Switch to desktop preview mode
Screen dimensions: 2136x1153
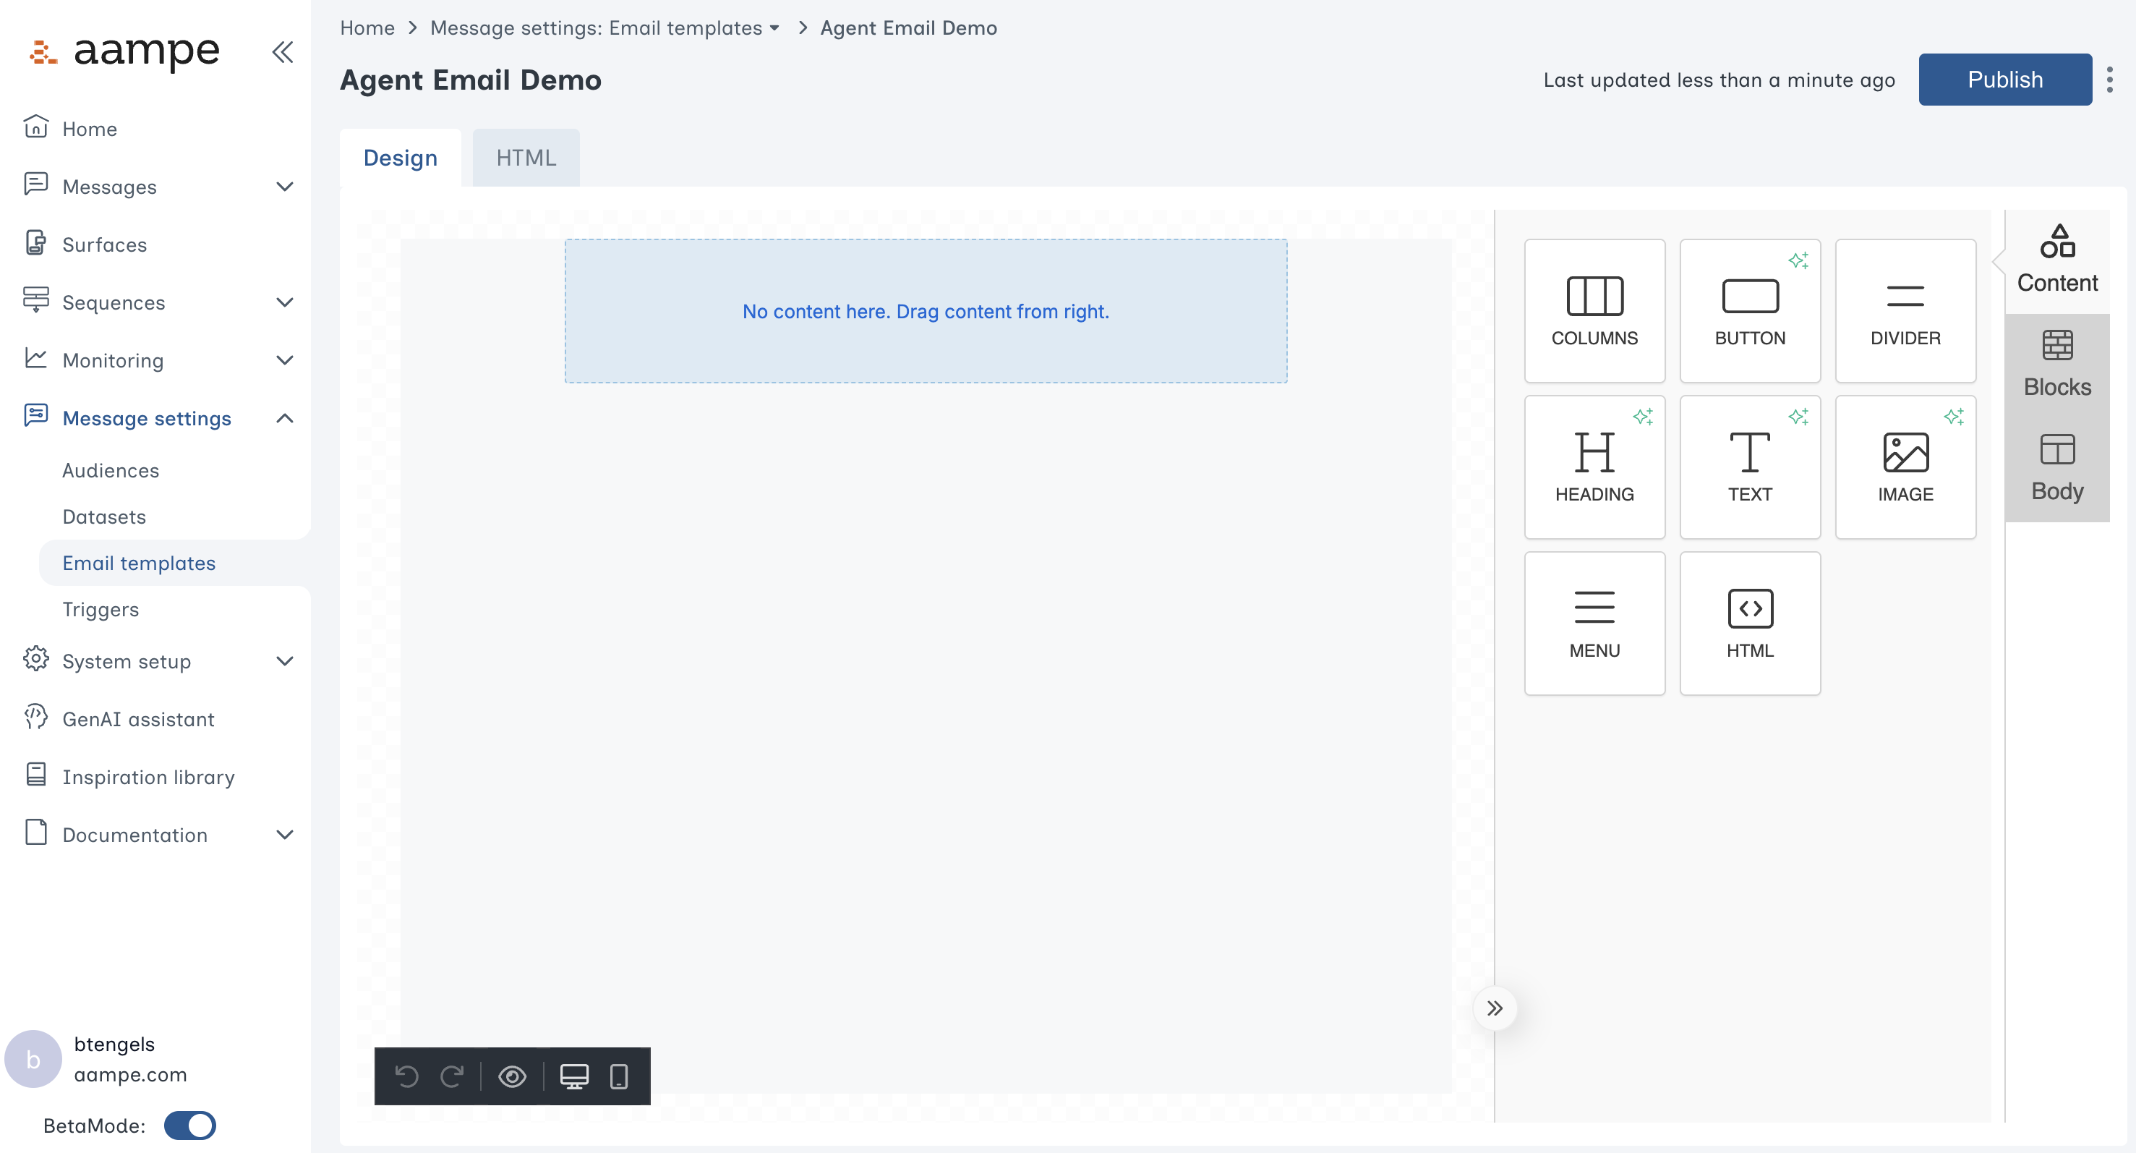[x=574, y=1076]
